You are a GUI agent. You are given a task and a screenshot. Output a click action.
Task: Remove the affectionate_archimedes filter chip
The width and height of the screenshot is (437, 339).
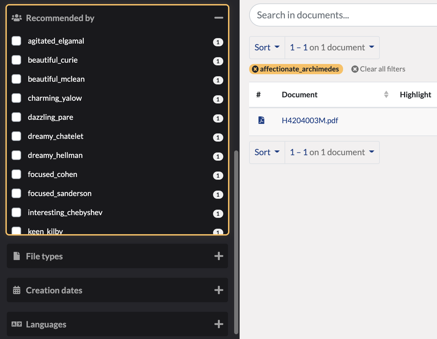click(255, 69)
